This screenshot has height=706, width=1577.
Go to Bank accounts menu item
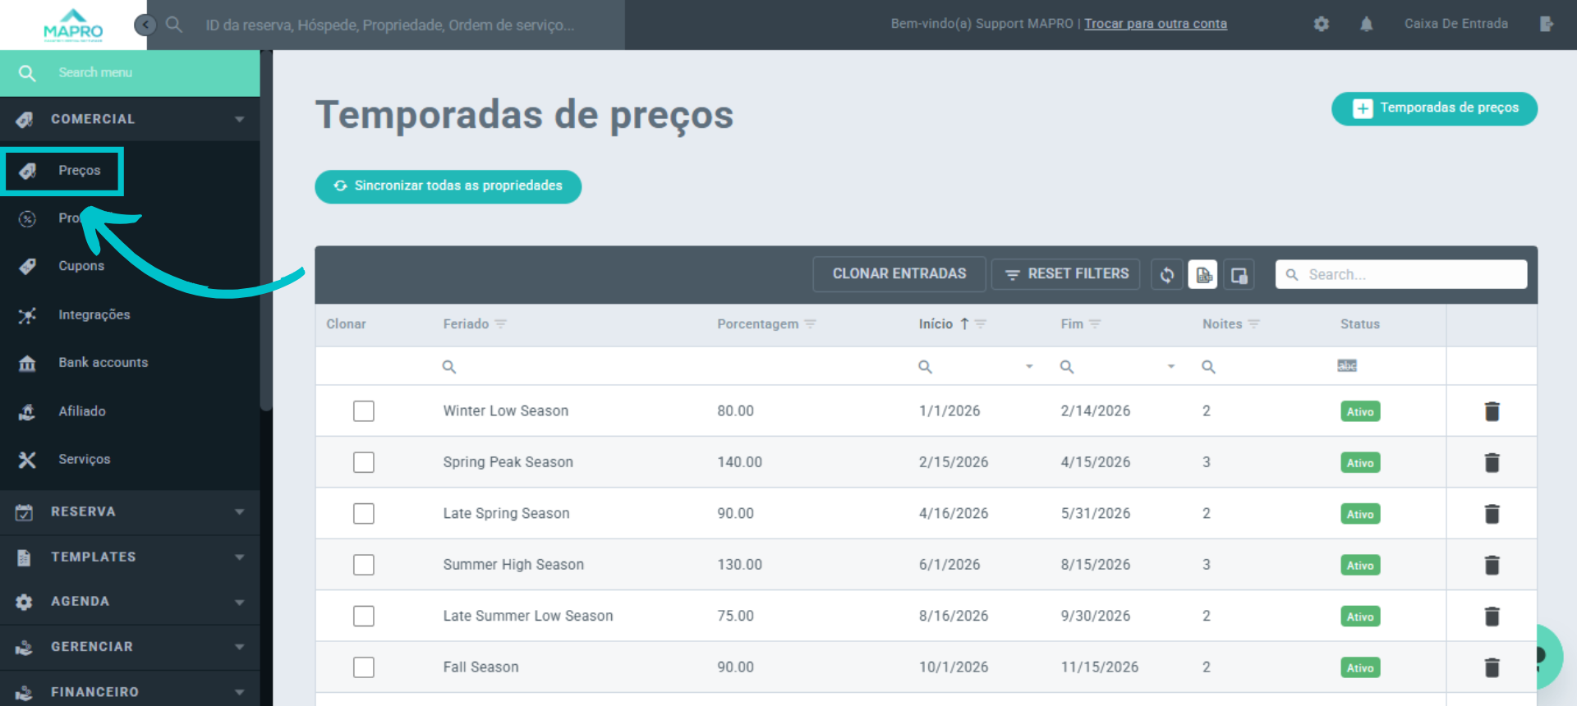(103, 362)
